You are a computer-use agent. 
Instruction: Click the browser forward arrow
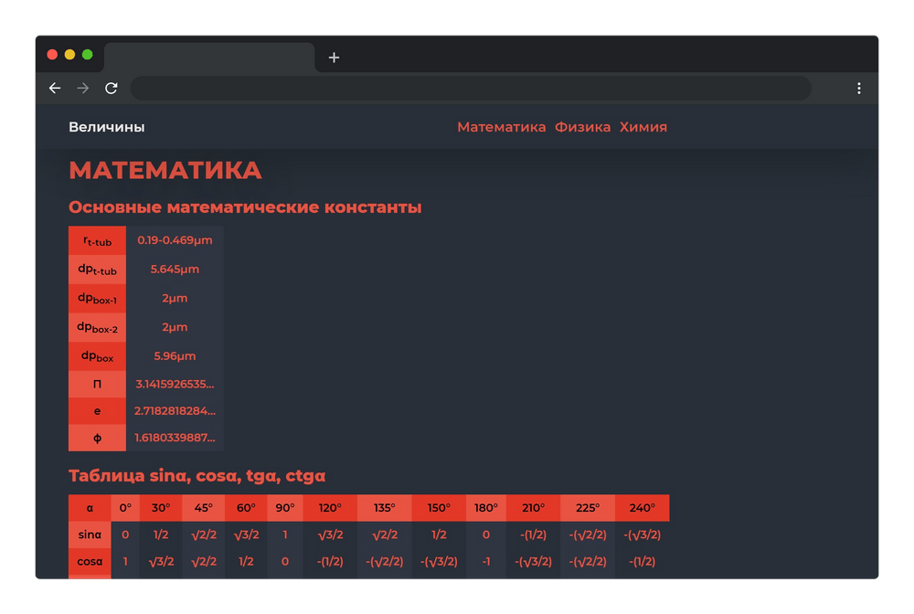83,89
